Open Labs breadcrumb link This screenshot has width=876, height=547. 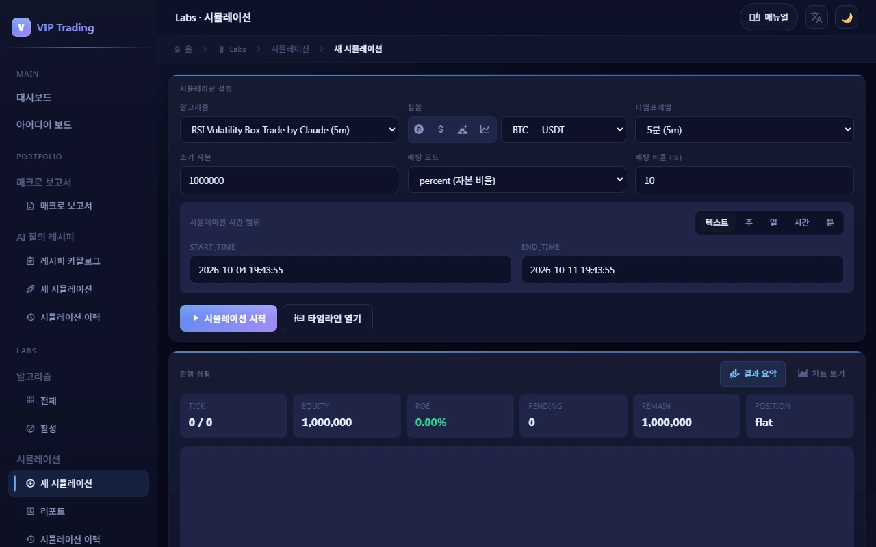[x=233, y=49]
